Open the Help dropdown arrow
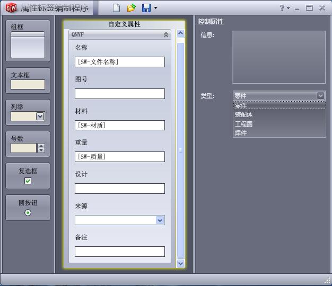 tap(288, 8)
